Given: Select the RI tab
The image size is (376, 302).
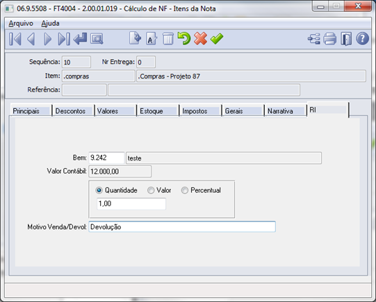Looking at the screenshot, I should coord(328,110).
